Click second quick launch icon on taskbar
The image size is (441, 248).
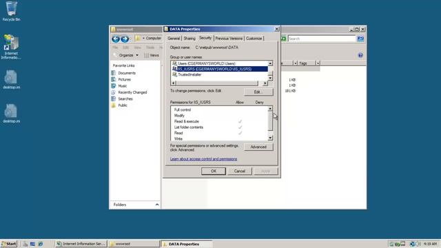coord(32,244)
